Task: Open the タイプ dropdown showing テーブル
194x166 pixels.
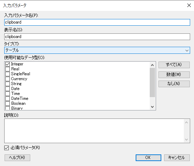Action: pos(97,50)
